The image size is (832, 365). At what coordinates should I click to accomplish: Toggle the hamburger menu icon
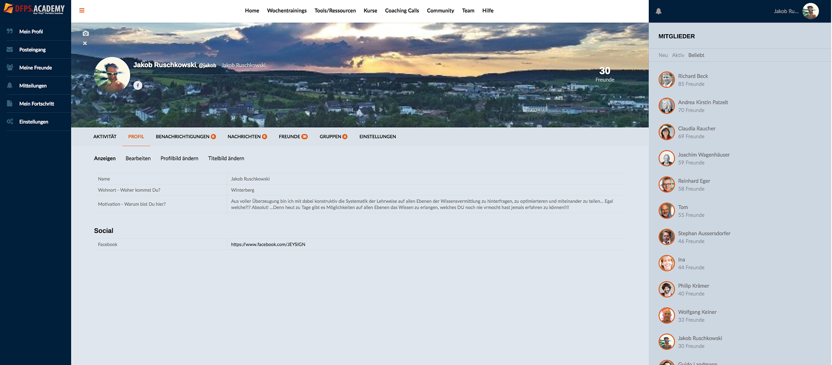click(82, 10)
